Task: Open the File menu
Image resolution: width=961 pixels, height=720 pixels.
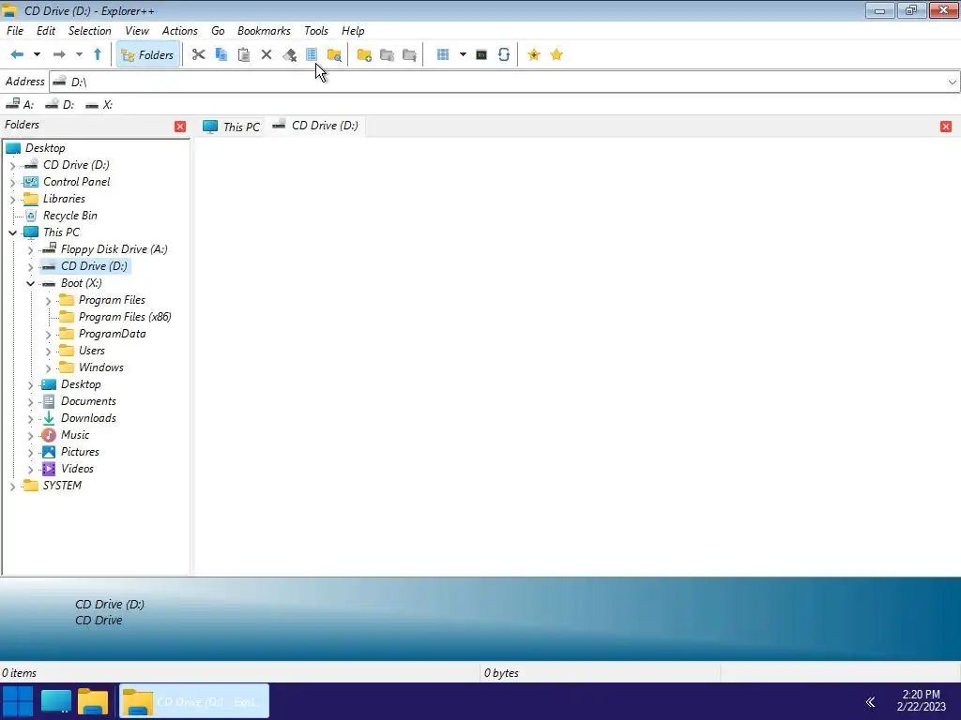Action: [15, 31]
